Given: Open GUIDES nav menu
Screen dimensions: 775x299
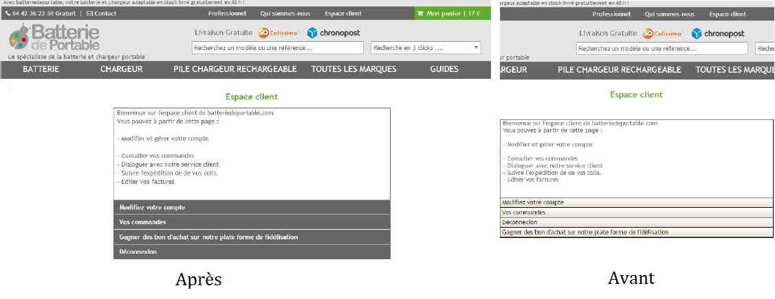Looking at the screenshot, I should [x=444, y=69].
